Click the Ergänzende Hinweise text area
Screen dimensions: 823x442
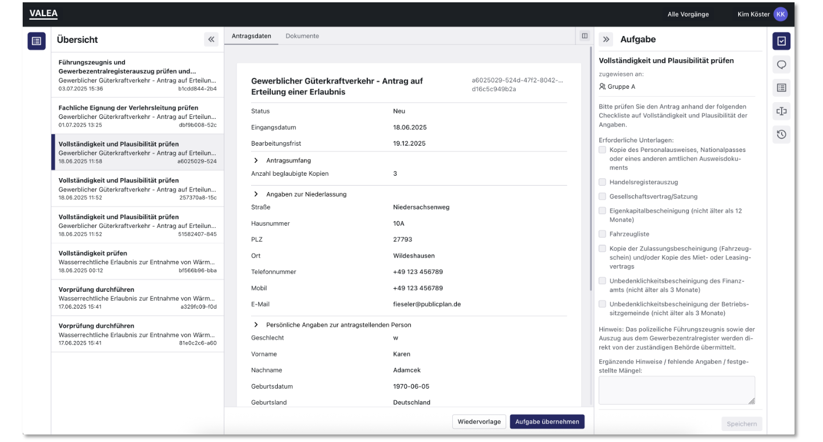(676, 390)
